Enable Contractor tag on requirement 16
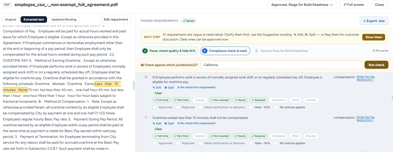This screenshot has width=393, height=152. coord(279,100)
